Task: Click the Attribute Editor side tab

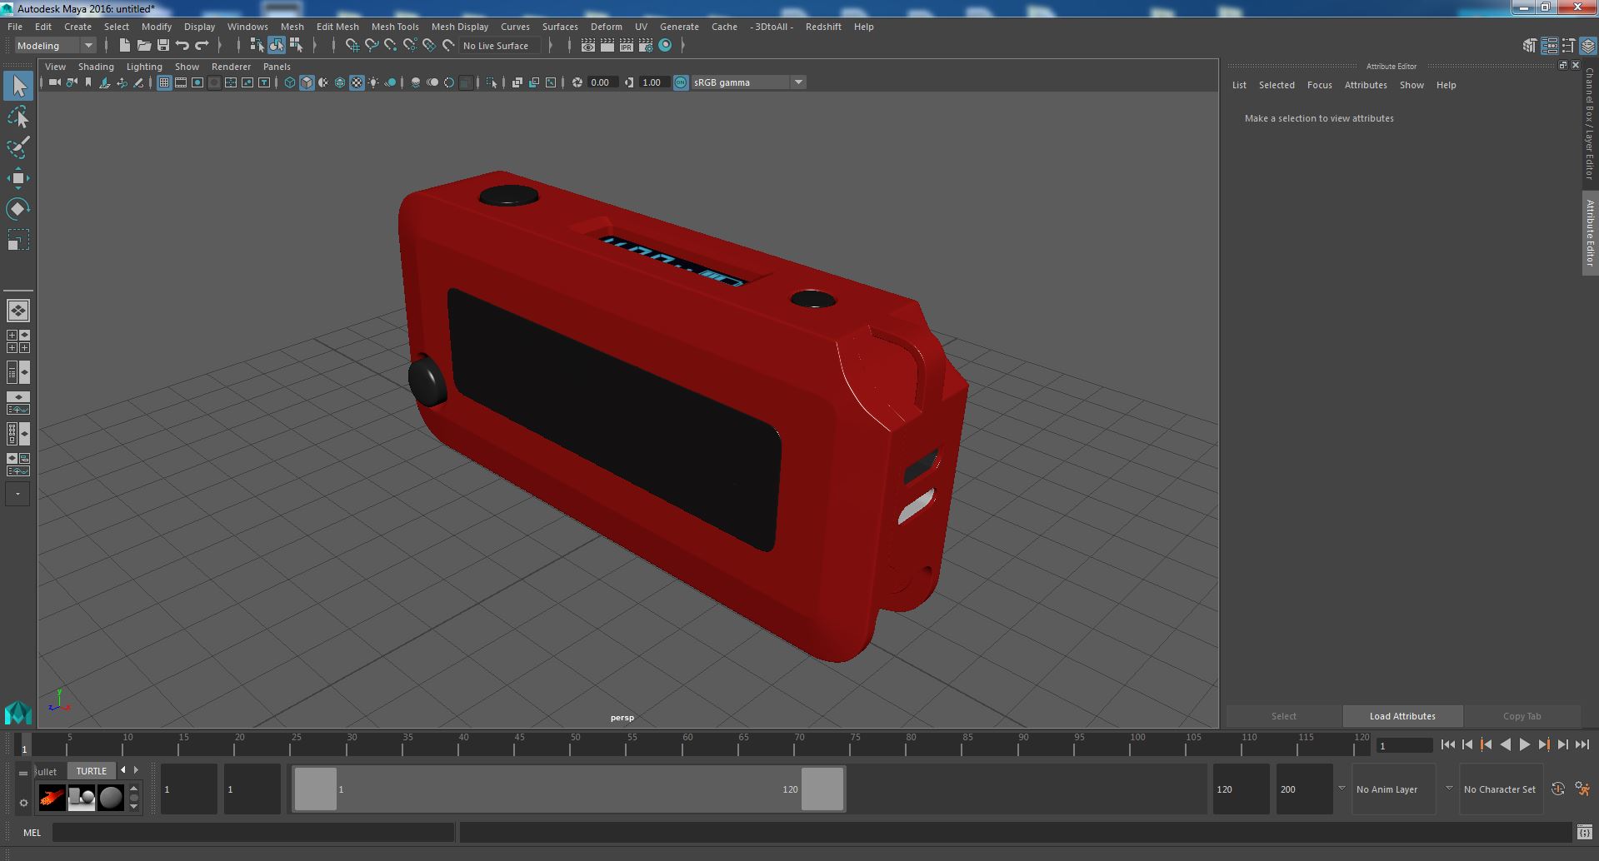Action: (x=1590, y=233)
